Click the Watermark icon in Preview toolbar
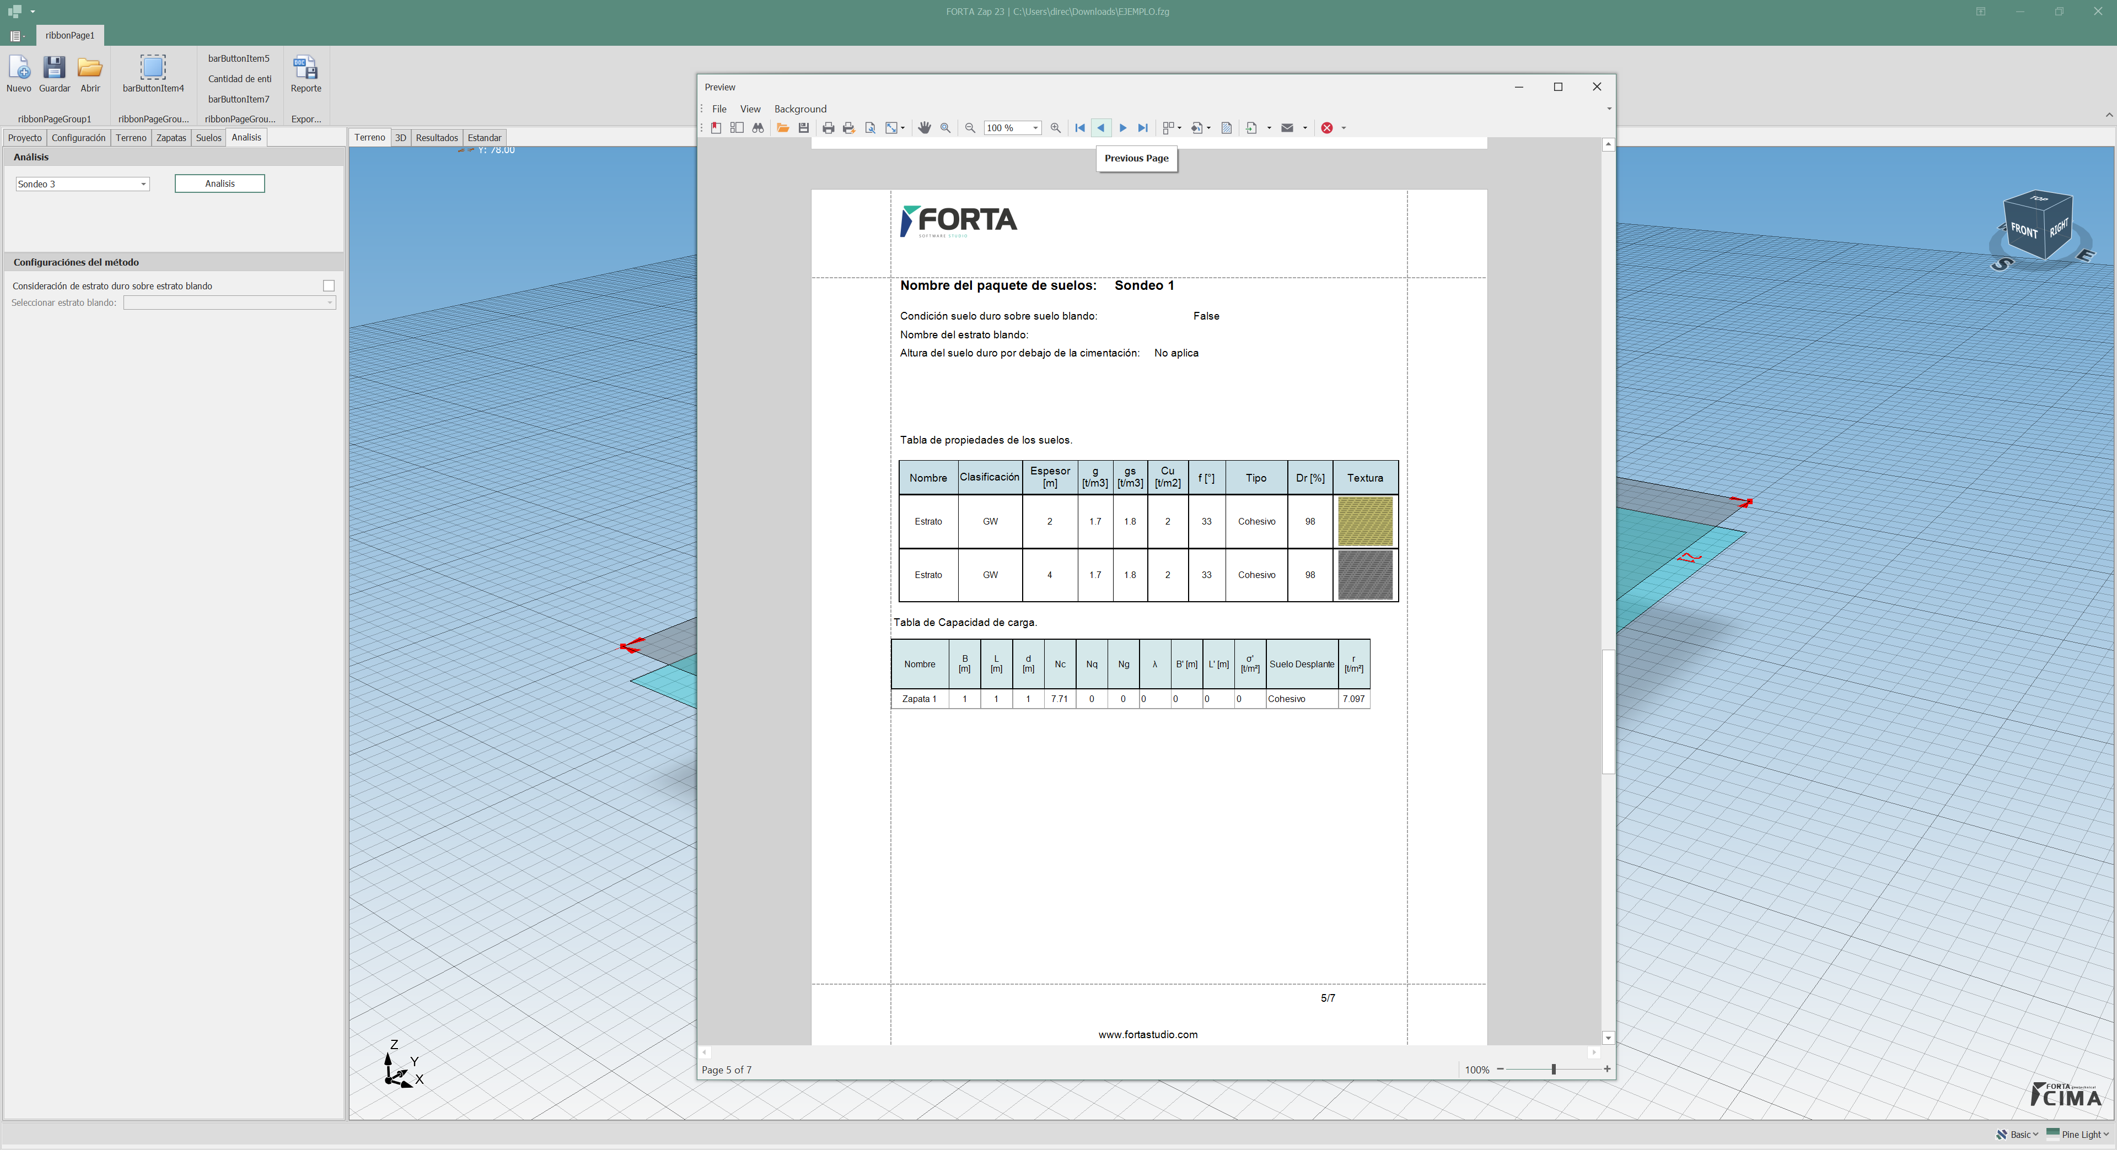This screenshot has width=2117, height=1150. click(1227, 128)
